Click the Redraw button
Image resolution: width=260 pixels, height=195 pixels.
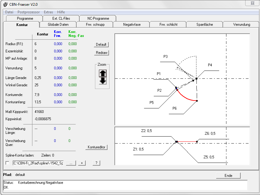[101, 53]
